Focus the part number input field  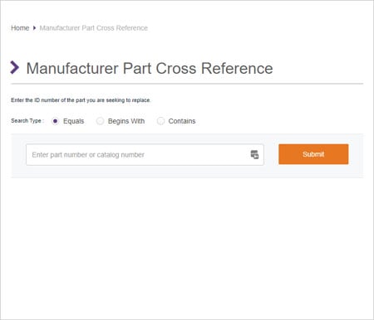(x=145, y=155)
